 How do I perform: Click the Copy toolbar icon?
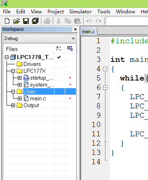[x=68, y=21]
